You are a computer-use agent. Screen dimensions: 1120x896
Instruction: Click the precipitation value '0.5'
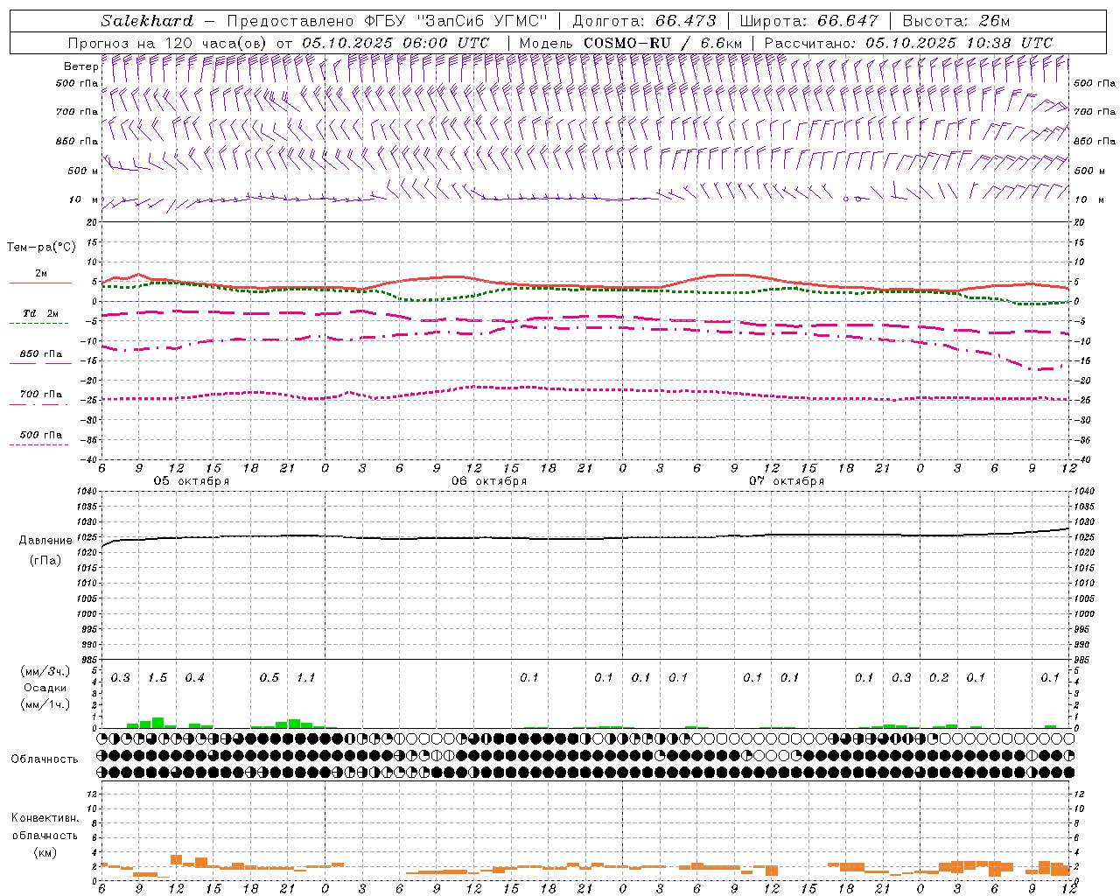[269, 678]
